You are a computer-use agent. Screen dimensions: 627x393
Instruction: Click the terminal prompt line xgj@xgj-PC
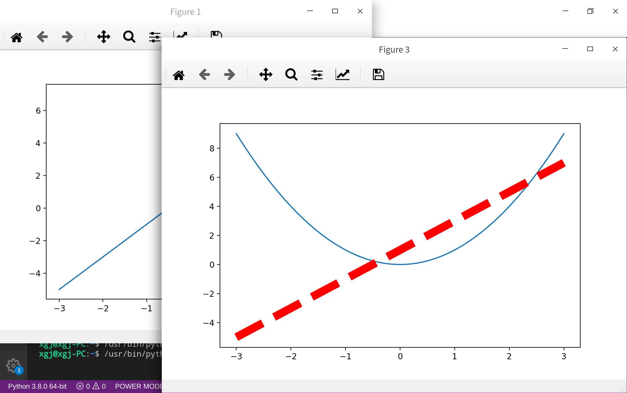coord(100,354)
